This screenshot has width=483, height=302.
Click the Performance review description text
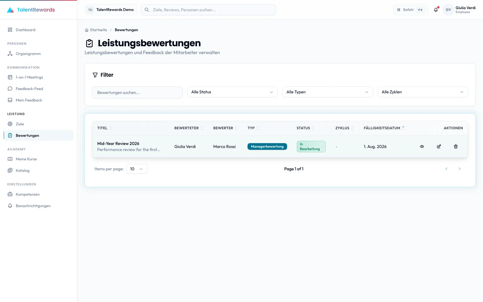[129, 149]
